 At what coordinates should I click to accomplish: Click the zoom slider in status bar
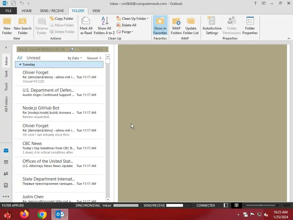click(x=261, y=205)
